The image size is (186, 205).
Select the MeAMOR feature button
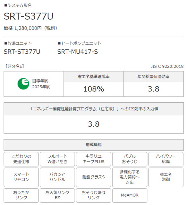click(x=130, y=195)
